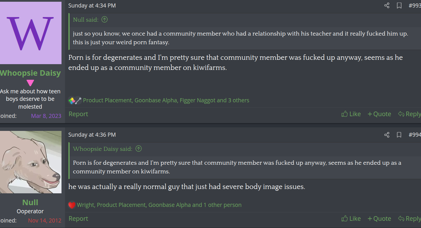Report the post by Whoopsie Daisy
This screenshot has width=421, height=228.
[78, 114]
